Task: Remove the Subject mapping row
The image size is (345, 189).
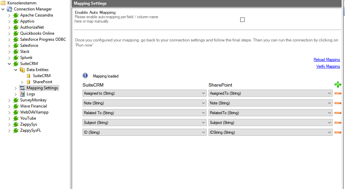Action: click(x=338, y=123)
